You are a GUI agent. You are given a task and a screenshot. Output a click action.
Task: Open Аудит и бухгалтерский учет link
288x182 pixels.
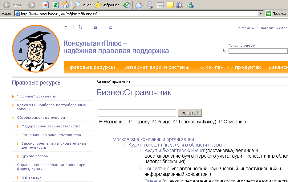pyautogui.click(x=174, y=150)
